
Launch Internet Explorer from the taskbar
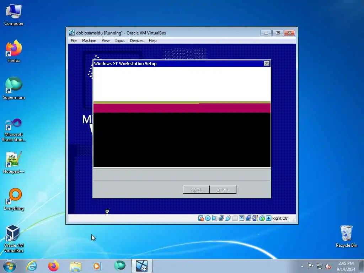tap(32, 266)
